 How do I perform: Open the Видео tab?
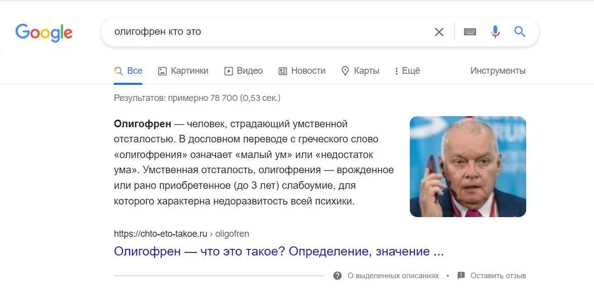tap(243, 71)
